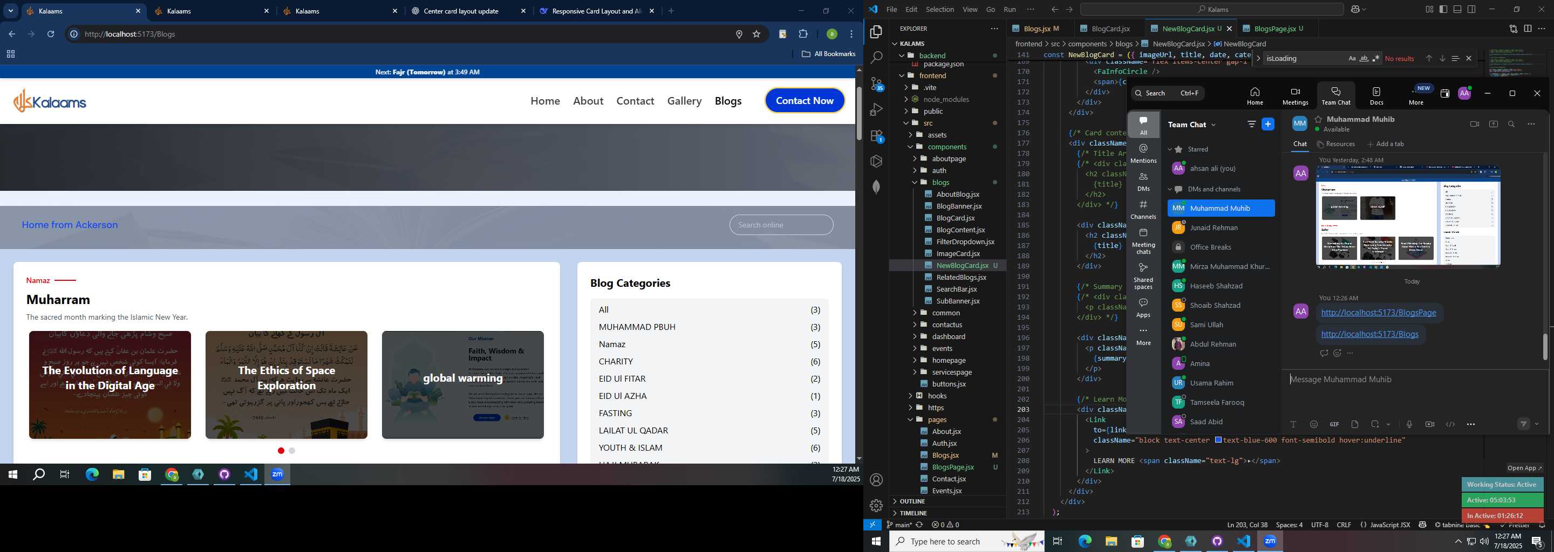Screen dimensions: 1554x552
Task: Open the Resources tab in Zoom chat
Action: pyautogui.click(x=1335, y=144)
